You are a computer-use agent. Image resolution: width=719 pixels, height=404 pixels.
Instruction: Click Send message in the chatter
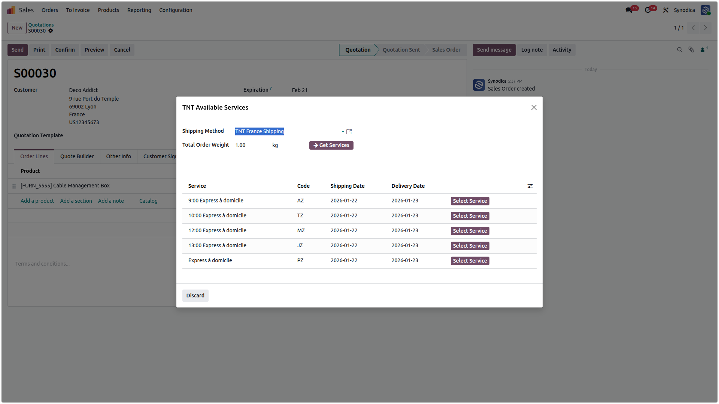(494, 50)
